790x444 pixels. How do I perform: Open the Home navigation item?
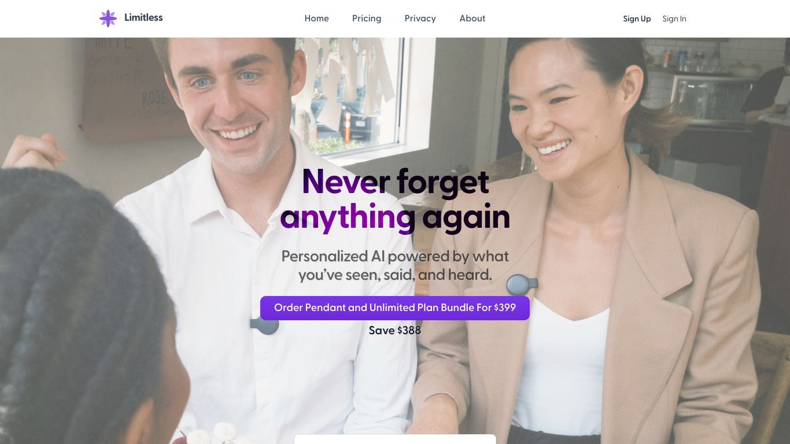tap(317, 18)
